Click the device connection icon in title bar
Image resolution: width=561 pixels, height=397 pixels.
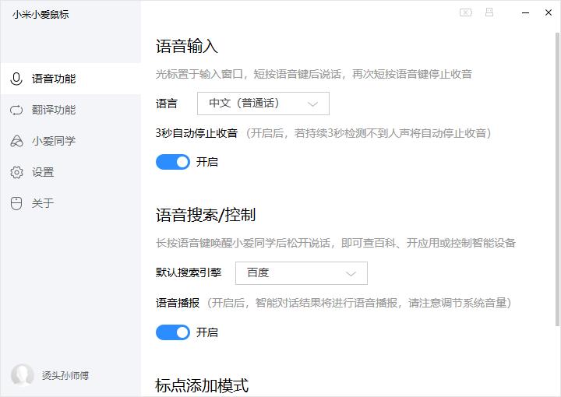(489, 12)
